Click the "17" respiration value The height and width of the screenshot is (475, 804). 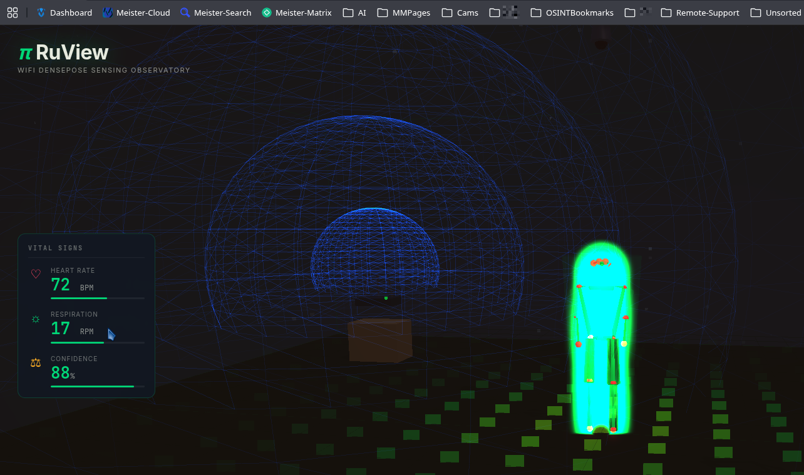click(61, 329)
